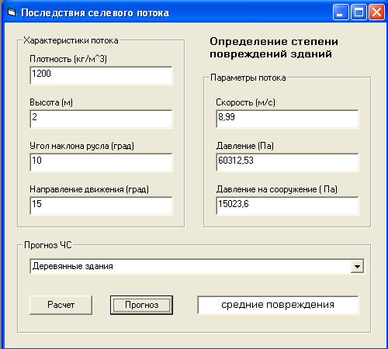Viewport: 388px width, 349px height.
Task: Click the Расчет button
Action: (x=61, y=305)
